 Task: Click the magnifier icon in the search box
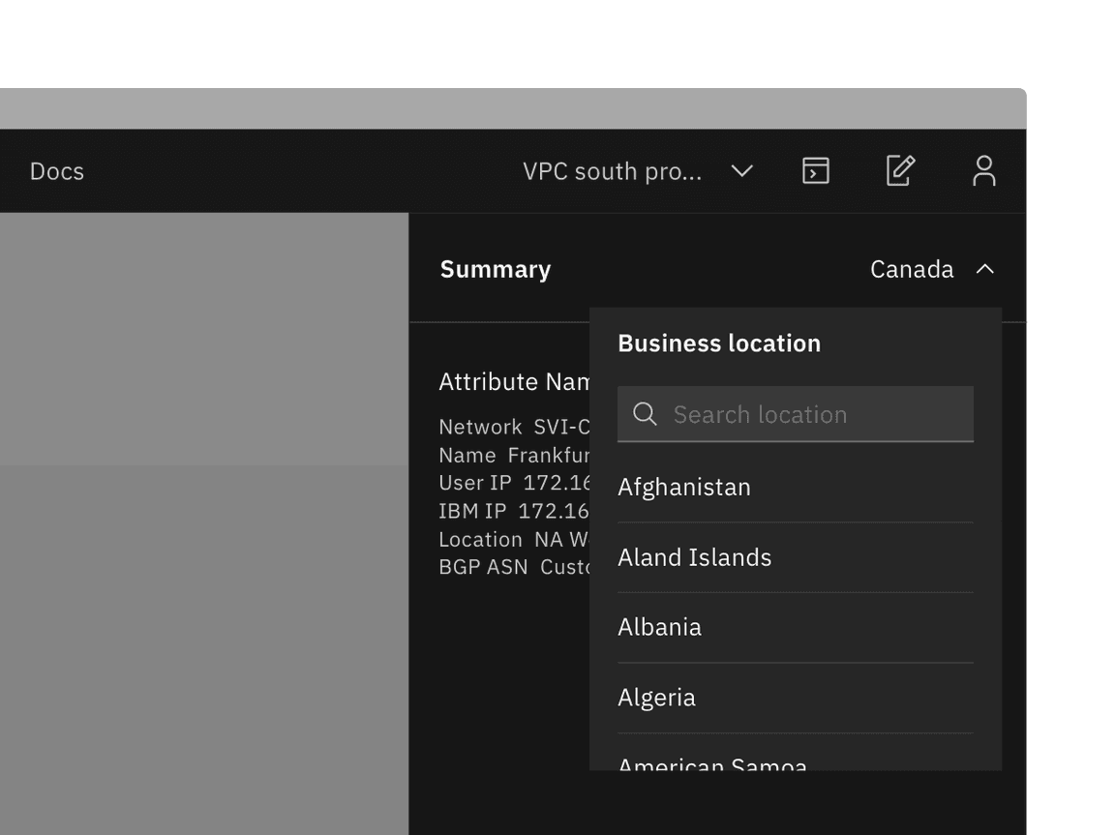click(x=645, y=414)
